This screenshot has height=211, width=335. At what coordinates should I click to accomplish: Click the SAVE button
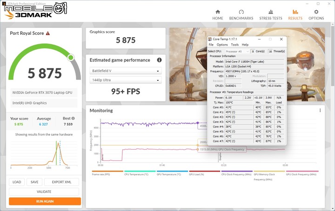click(x=34, y=182)
